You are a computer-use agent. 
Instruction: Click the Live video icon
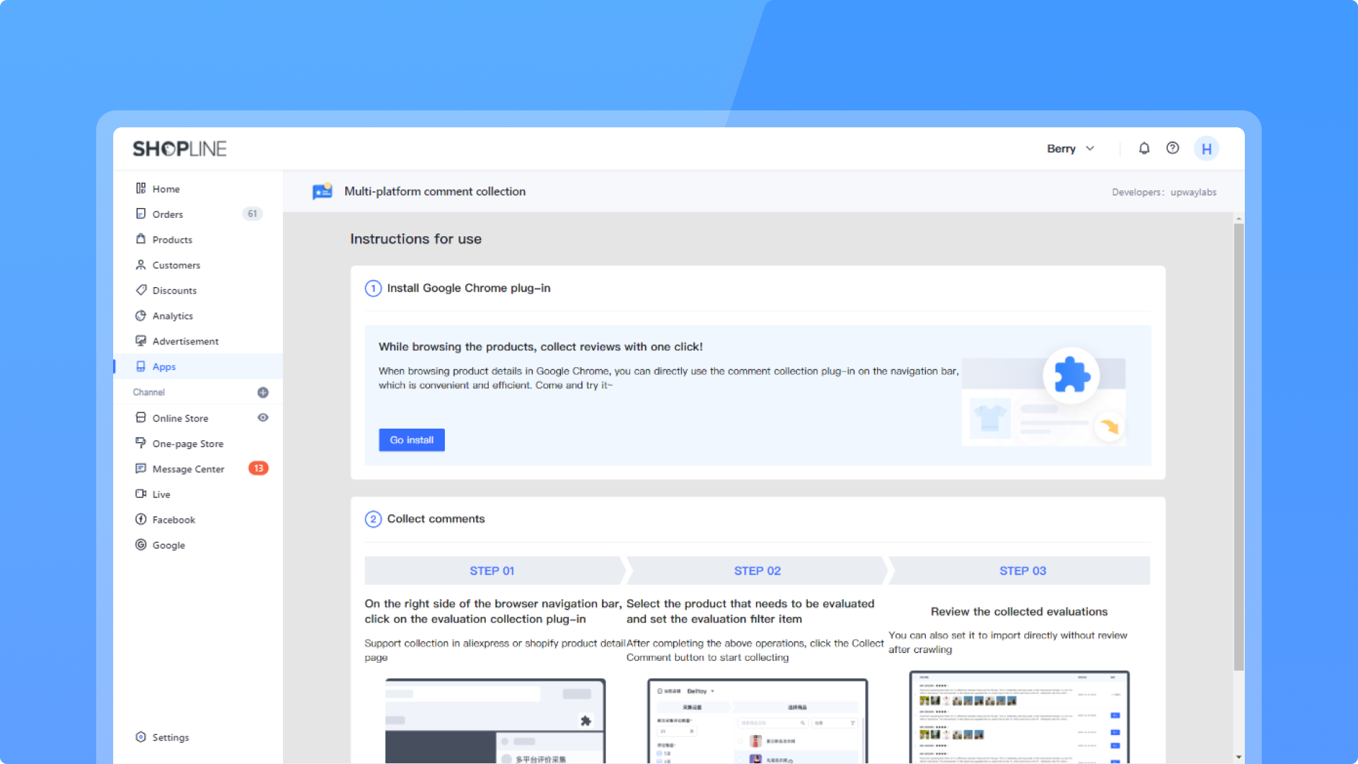(141, 494)
